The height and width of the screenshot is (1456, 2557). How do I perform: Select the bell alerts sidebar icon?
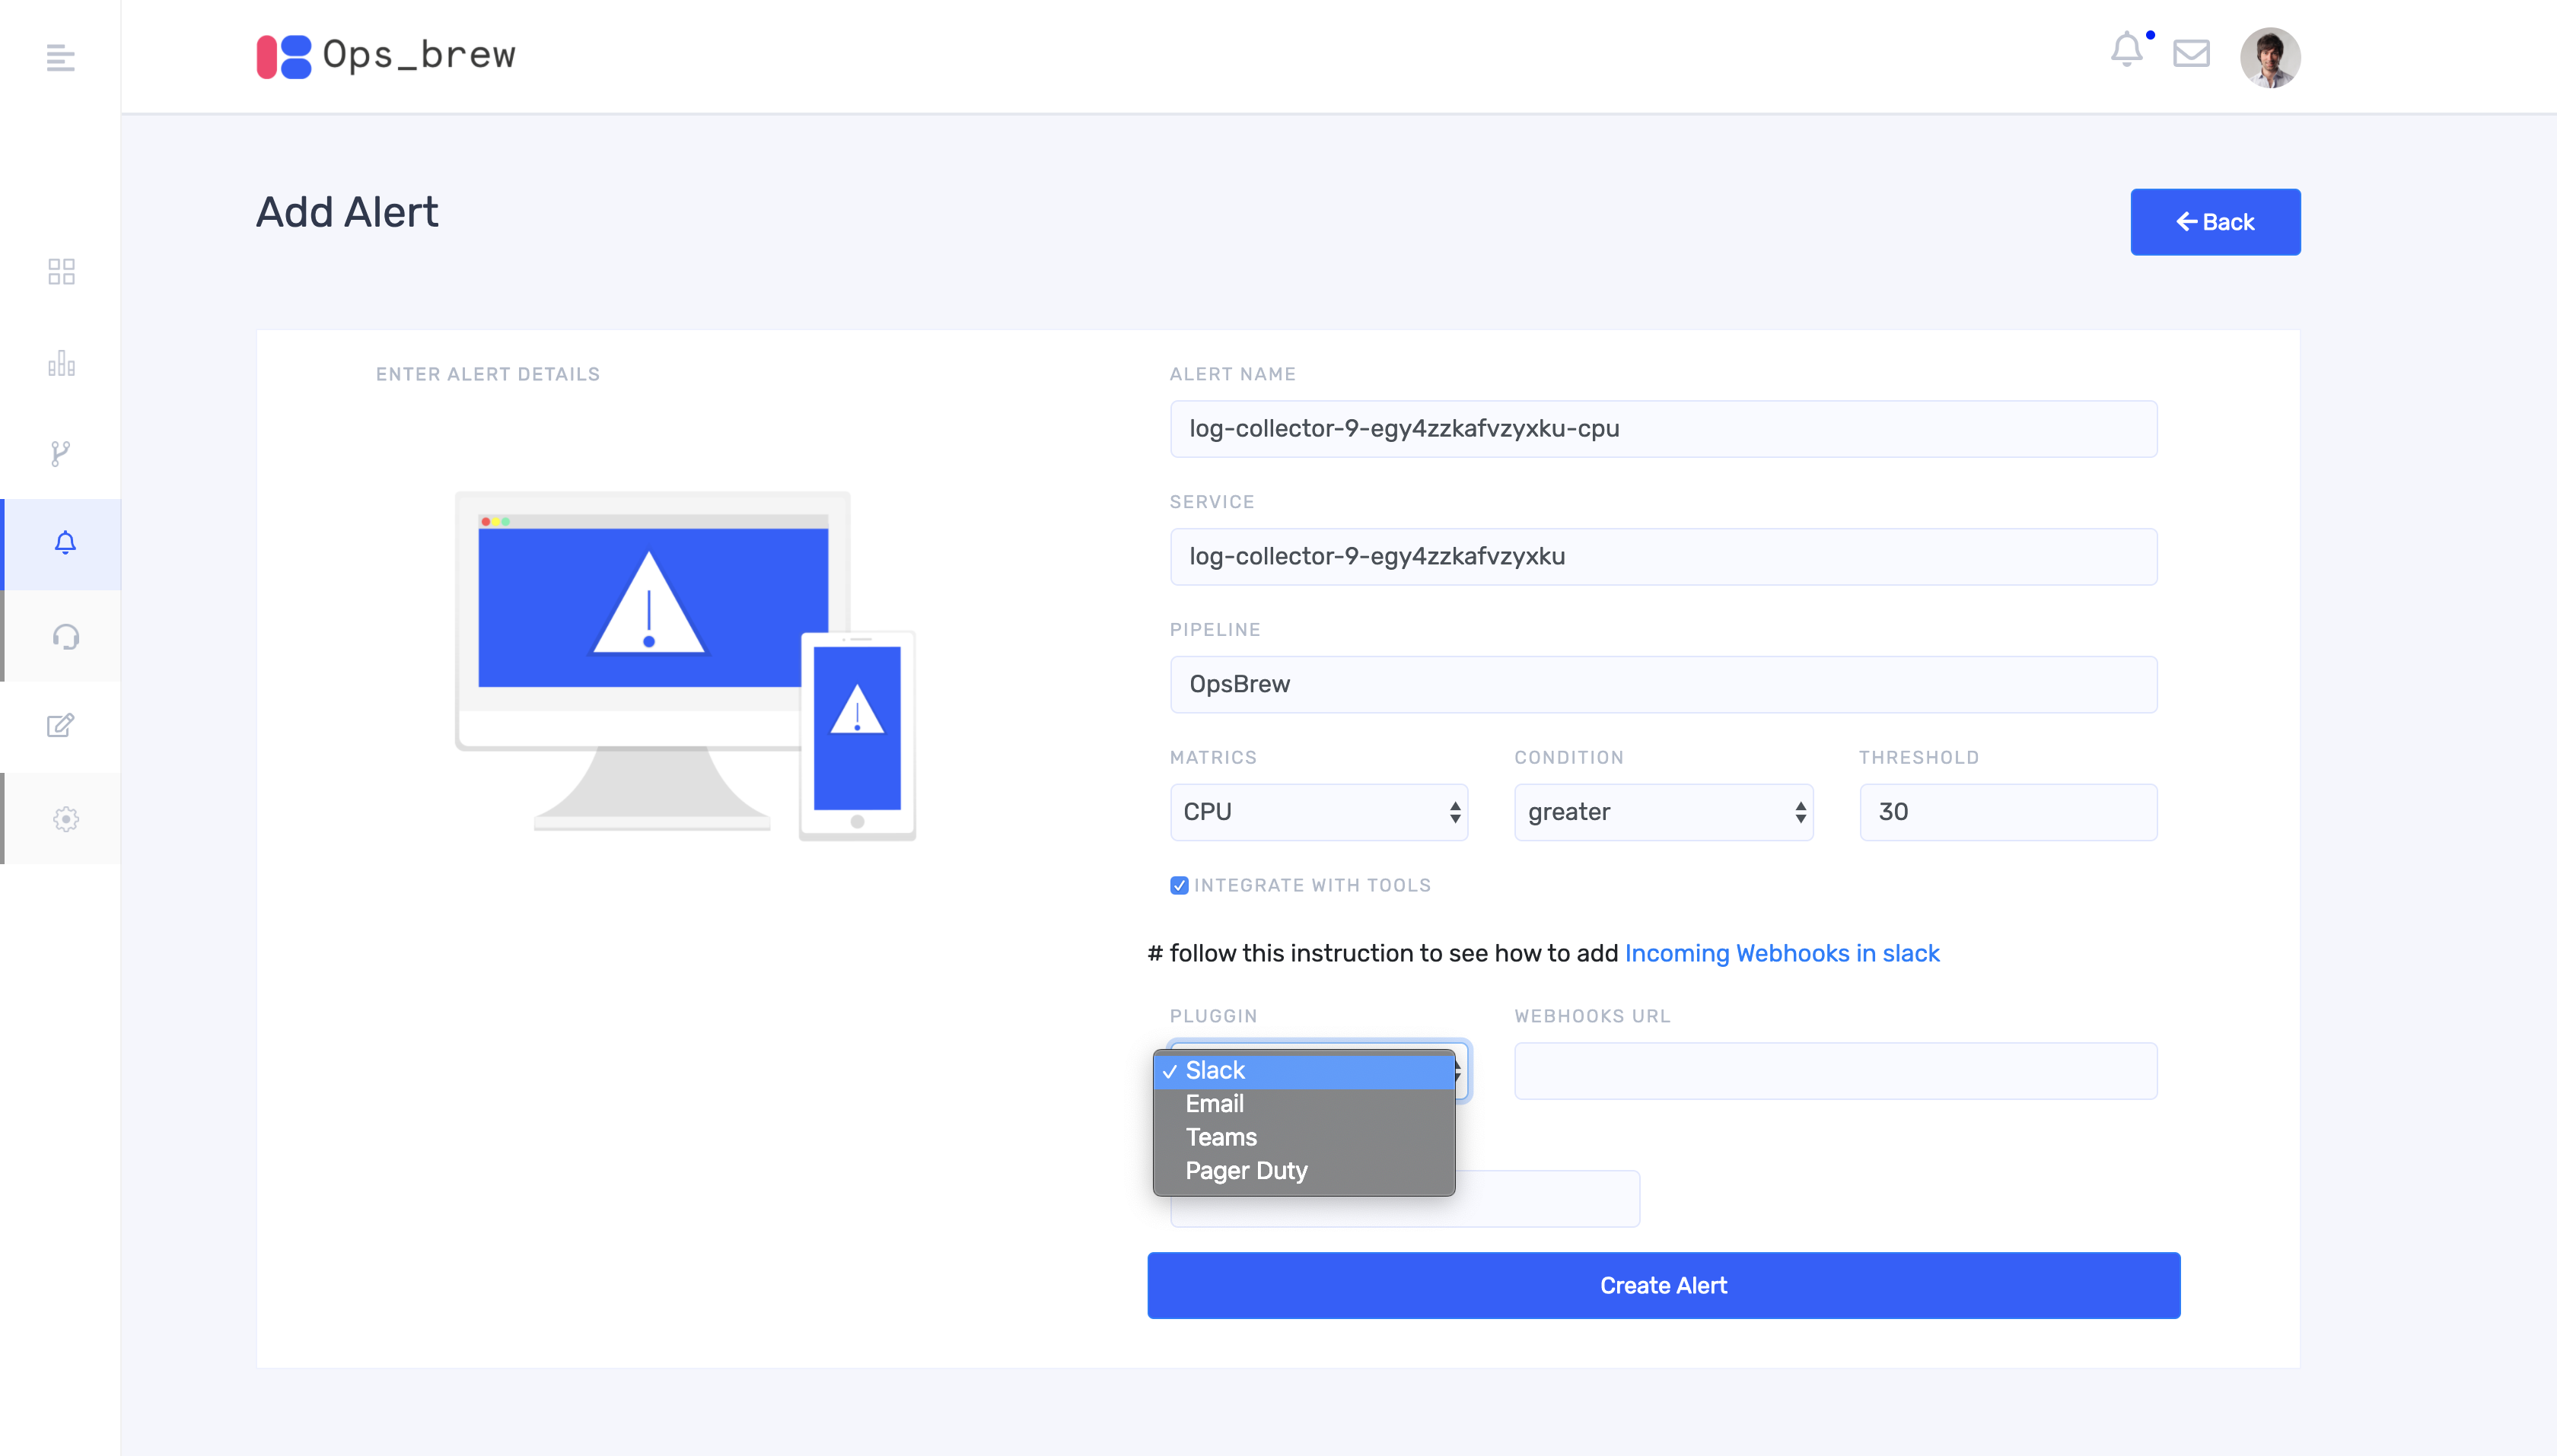pos(65,543)
